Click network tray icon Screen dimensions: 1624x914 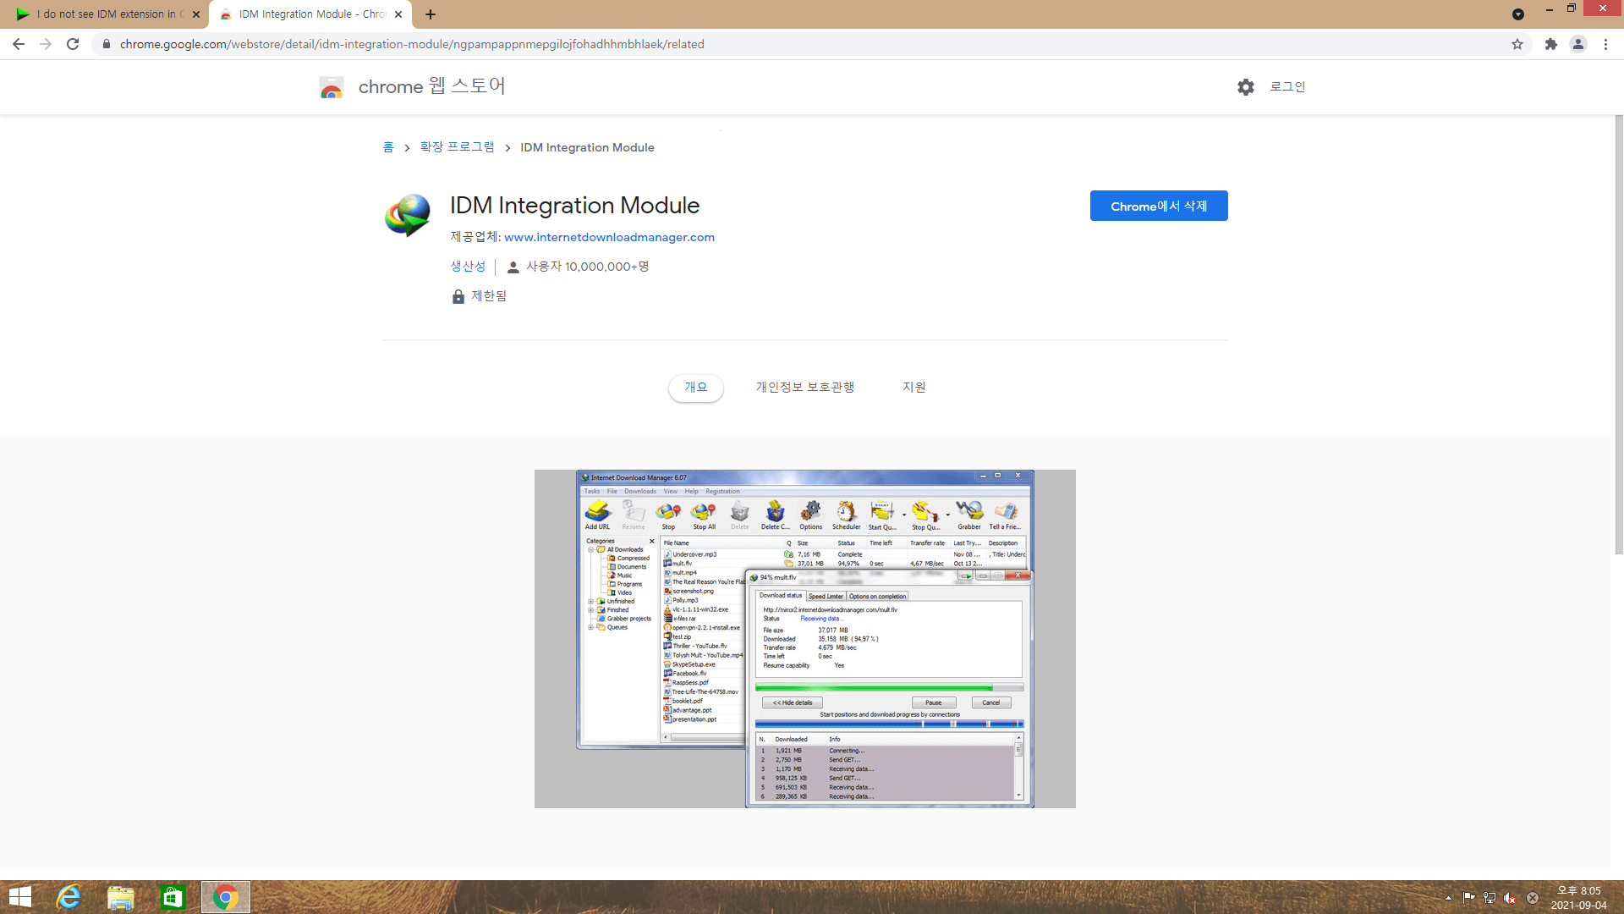[x=1490, y=898]
